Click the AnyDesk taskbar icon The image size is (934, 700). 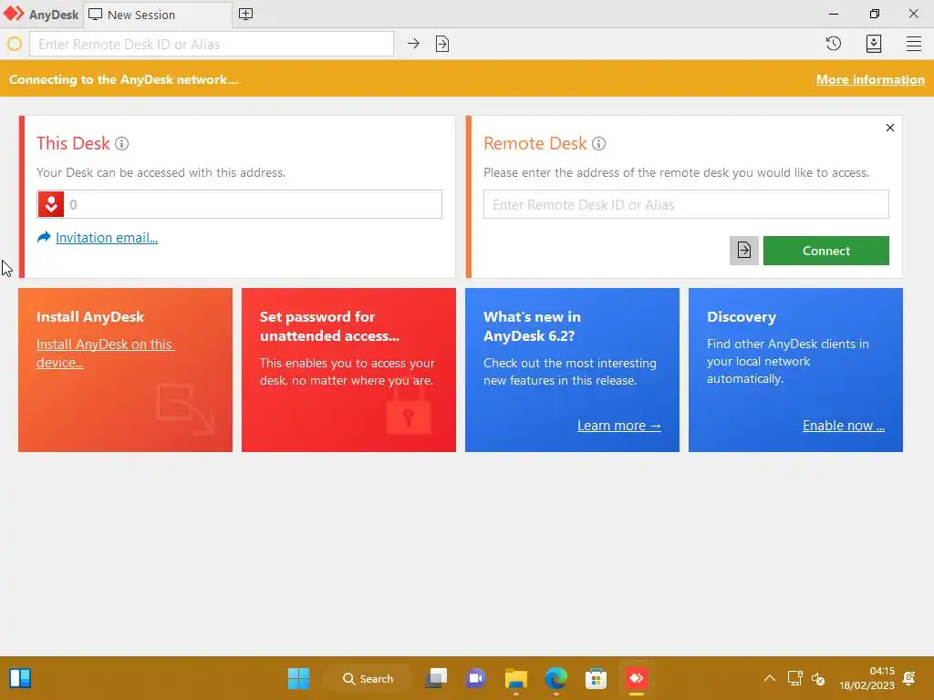[x=636, y=678]
